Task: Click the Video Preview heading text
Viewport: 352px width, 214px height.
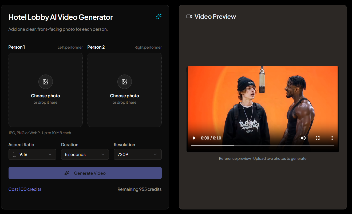Action: (x=215, y=17)
